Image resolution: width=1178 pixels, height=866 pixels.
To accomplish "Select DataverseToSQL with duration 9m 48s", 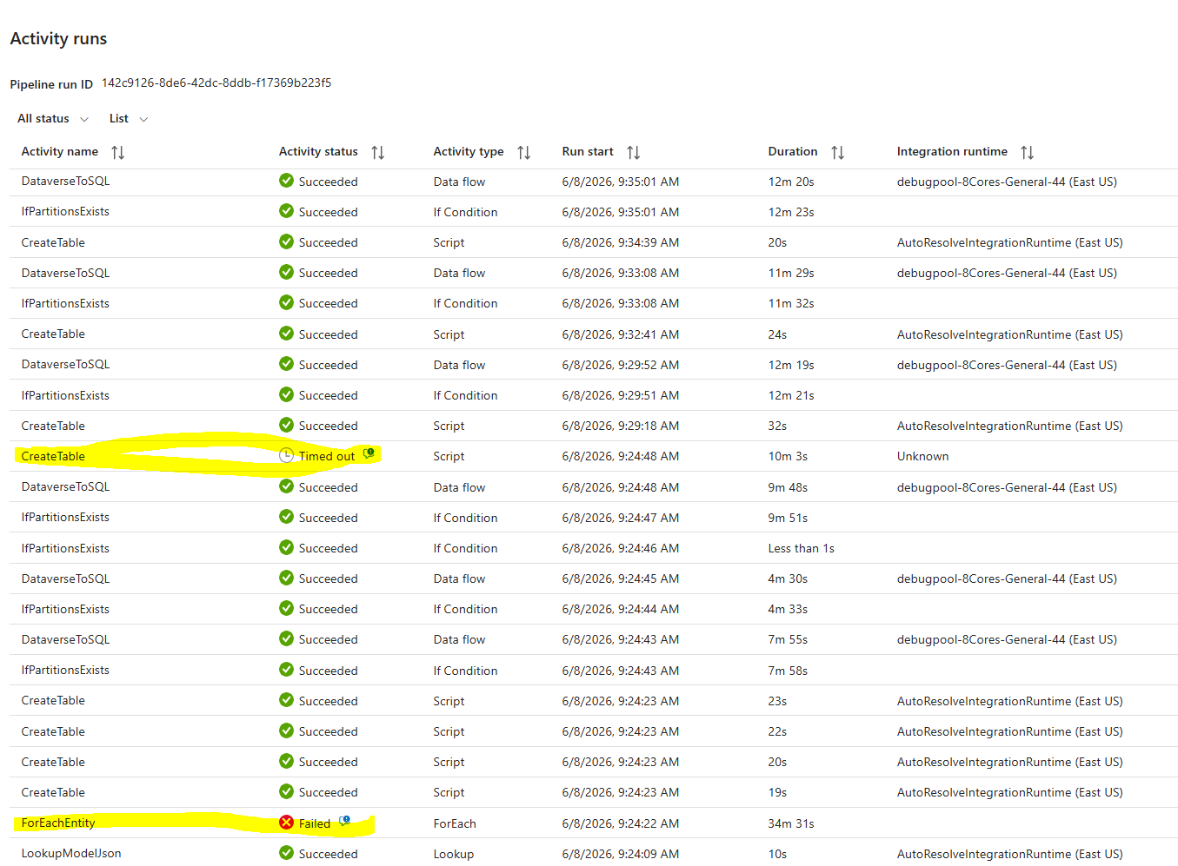I will pyautogui.click(x=66, y=486).
